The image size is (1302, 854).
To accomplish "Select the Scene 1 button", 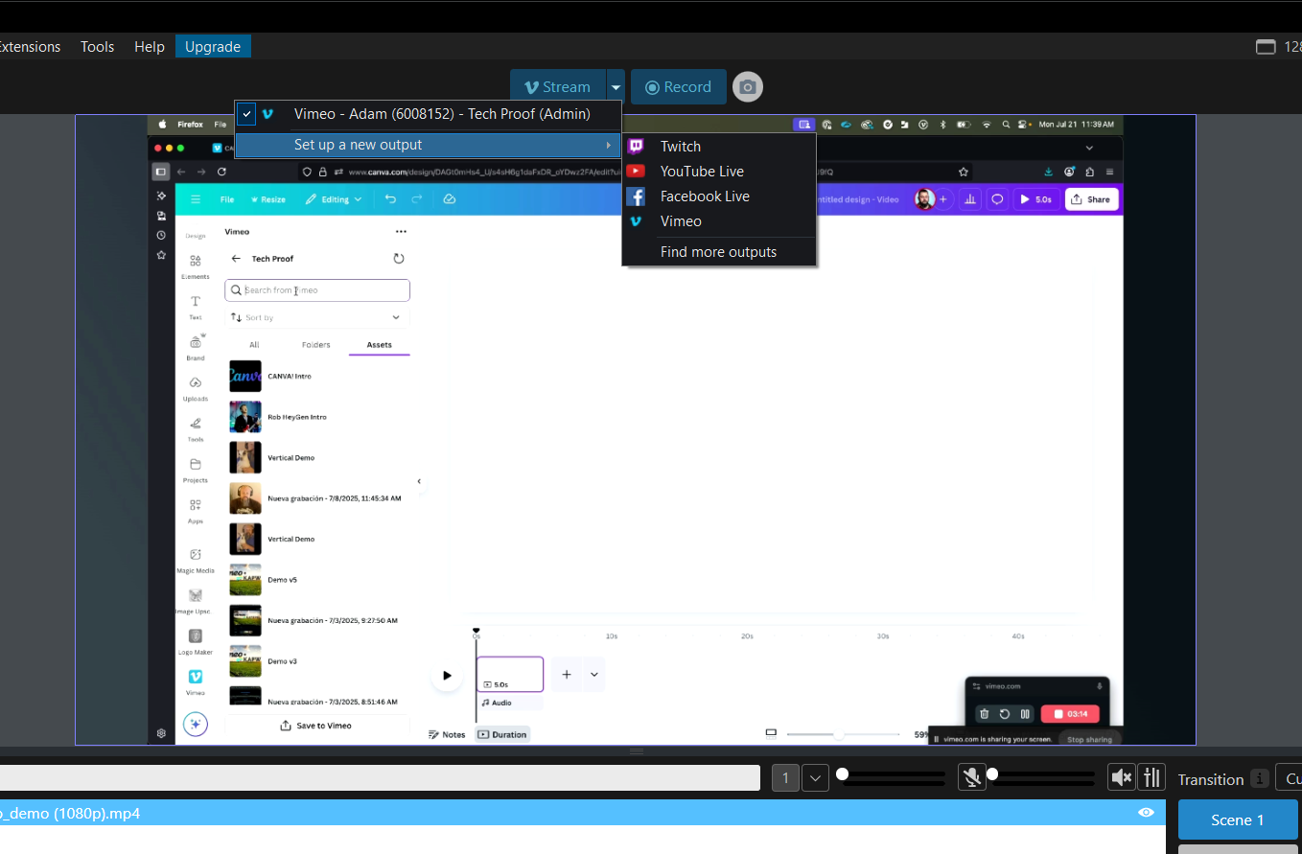I will click(1238, 819).
